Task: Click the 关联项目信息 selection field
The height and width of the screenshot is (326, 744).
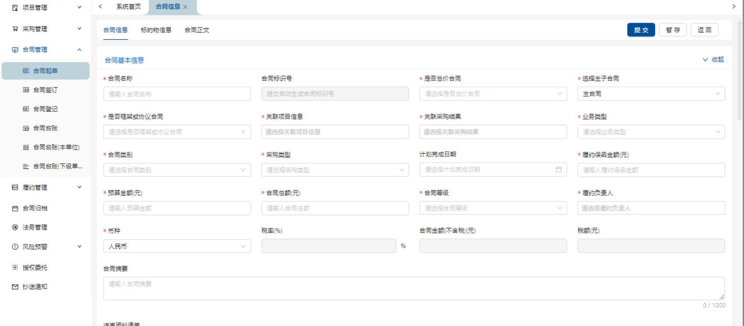Action: pyautogui.click(x=335, y=132)
